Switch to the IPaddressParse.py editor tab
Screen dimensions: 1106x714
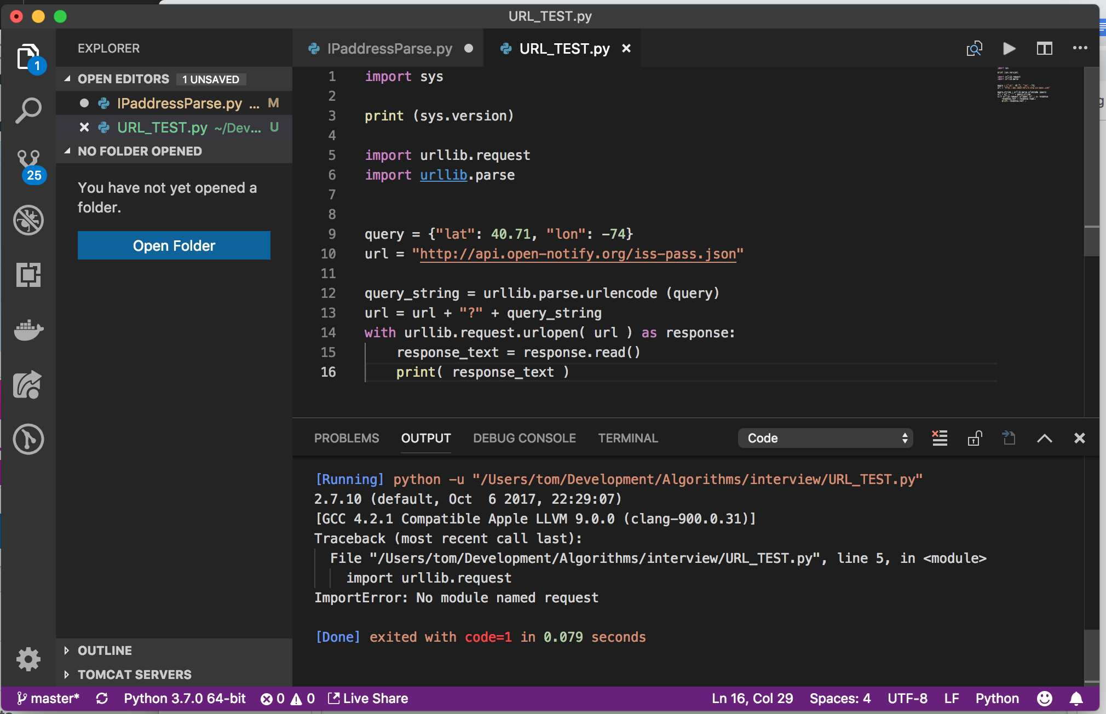coord(389,49)
